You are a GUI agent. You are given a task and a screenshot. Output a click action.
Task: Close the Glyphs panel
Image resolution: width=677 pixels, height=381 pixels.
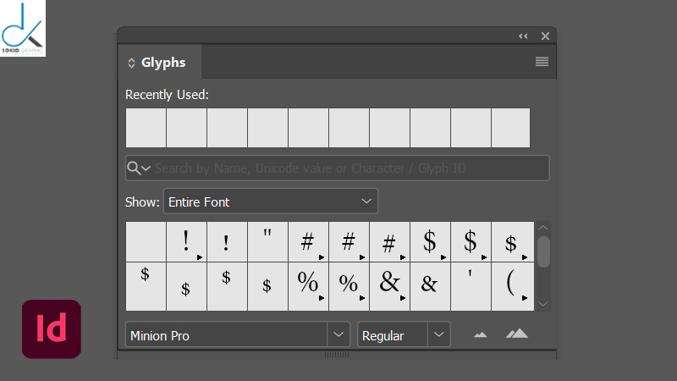click(x=545, y=36)
